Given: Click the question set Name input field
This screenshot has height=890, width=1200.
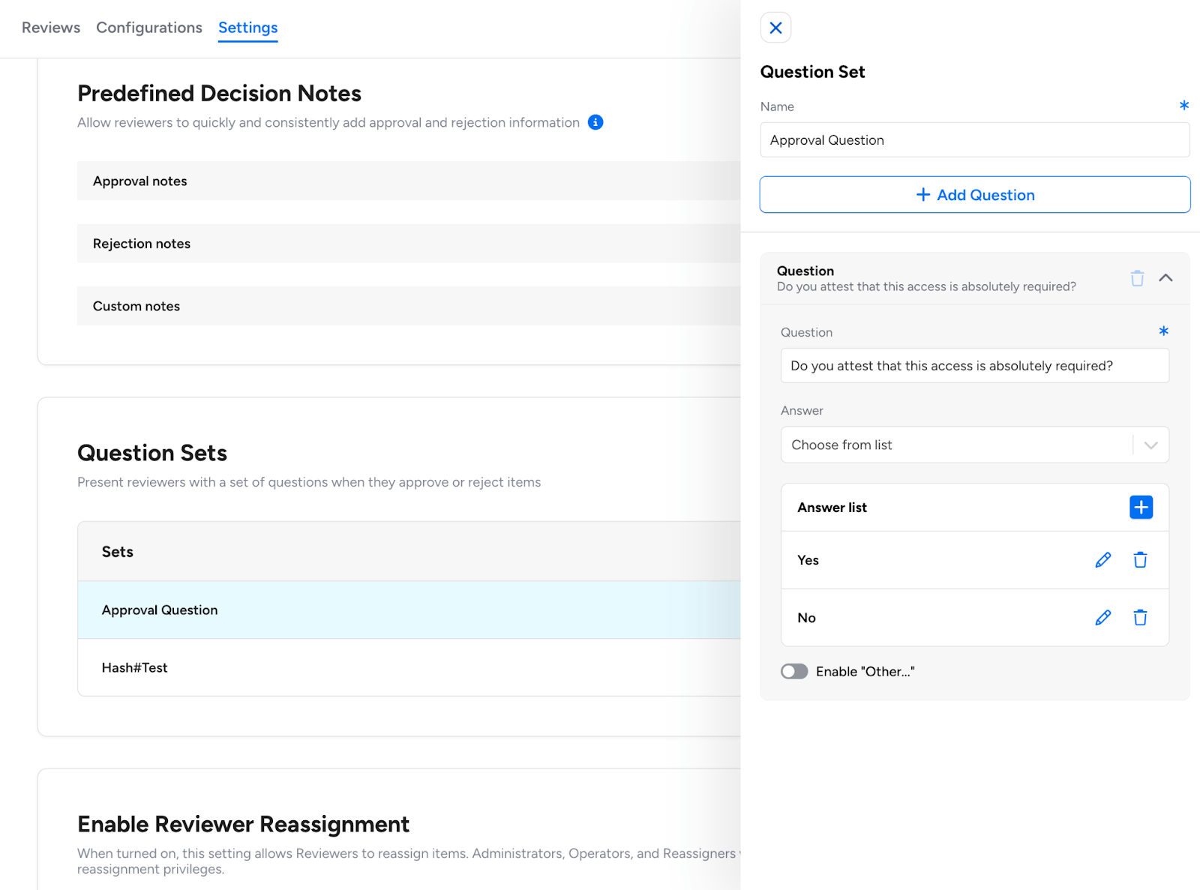Looking at the screenshot, I should click(x=974, y=140).
